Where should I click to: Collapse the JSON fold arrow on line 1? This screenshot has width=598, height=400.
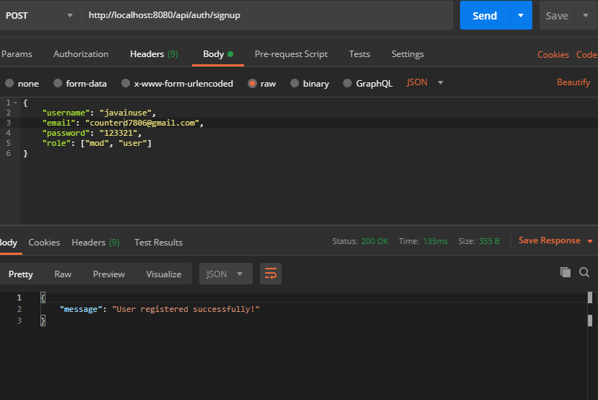tap(16, 103)
